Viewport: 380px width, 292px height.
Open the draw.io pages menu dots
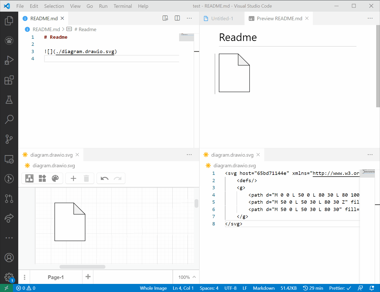pyautogui.click(x=25, y=277)
